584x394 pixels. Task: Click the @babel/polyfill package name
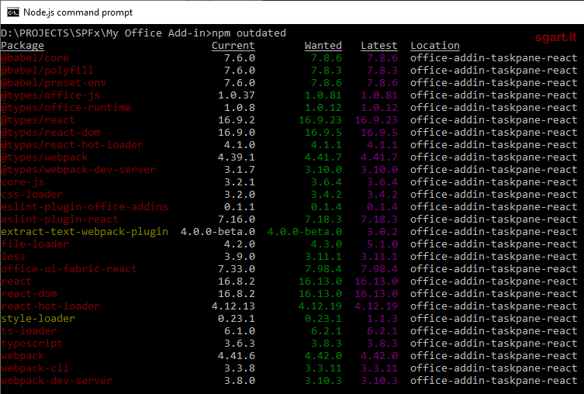[x=47, y=71]
